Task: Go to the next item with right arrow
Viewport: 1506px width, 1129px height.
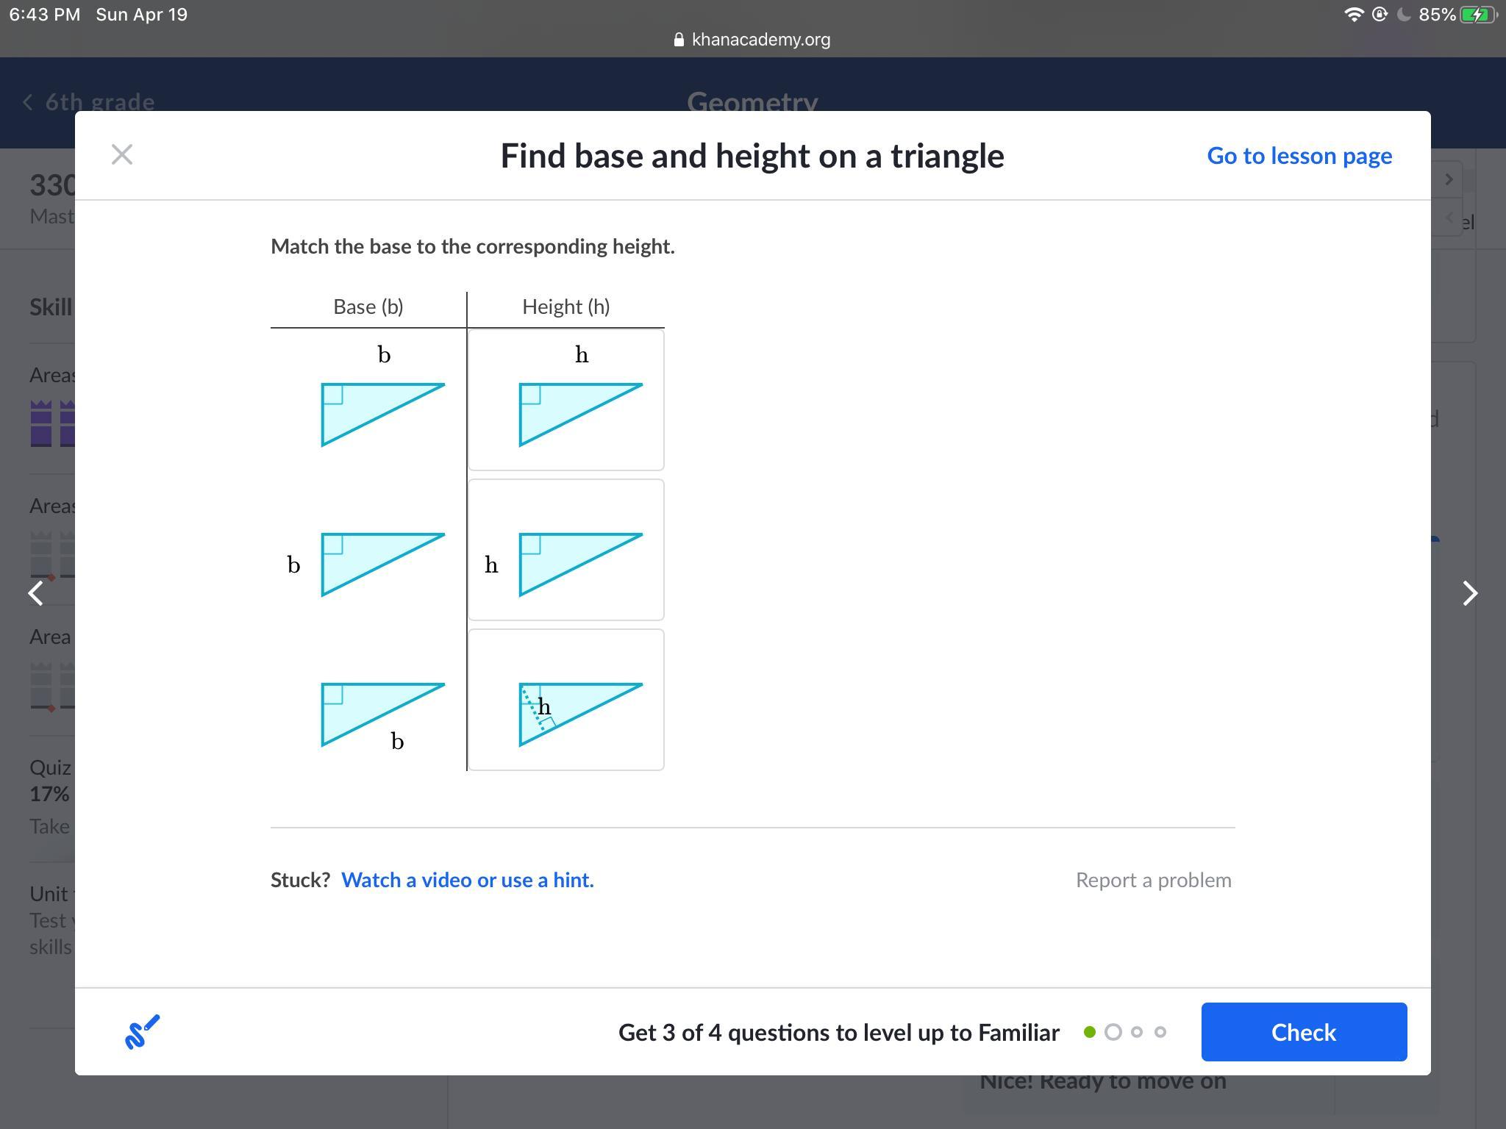Action: [1469, 593]
